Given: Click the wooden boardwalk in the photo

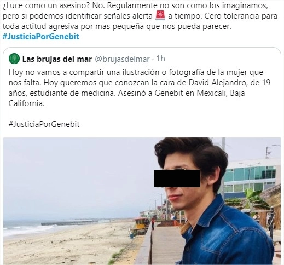Looking at the screenshot, I should pyautogui.click(x=167, y=245).
